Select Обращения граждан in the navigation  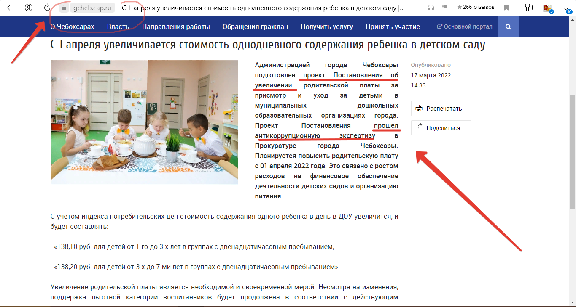tap(255, 26)
